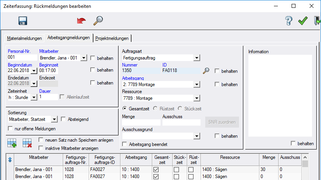This screenshot has height=180, width=321.
Task: Expand the Mitarbeiter dropdown list
Action: (x=83, y=58)
